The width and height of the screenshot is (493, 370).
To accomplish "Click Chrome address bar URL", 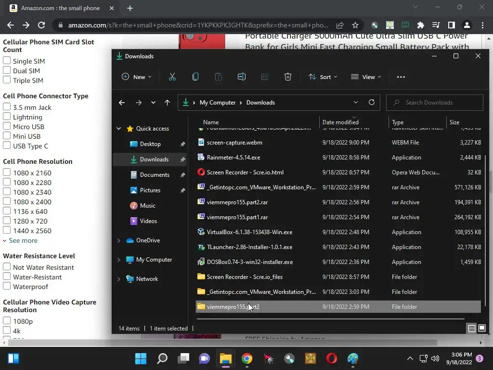I will pyautogui.click(x=198, y=25).
